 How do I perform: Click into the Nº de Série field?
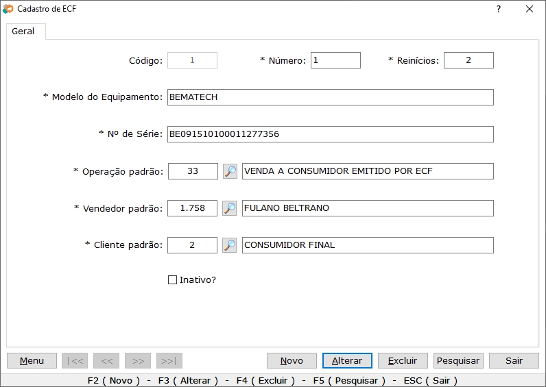click(330, 134)
